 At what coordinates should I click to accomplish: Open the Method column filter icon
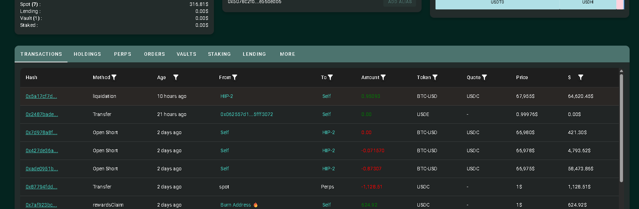pyautogui.click(x=114, y=77)
